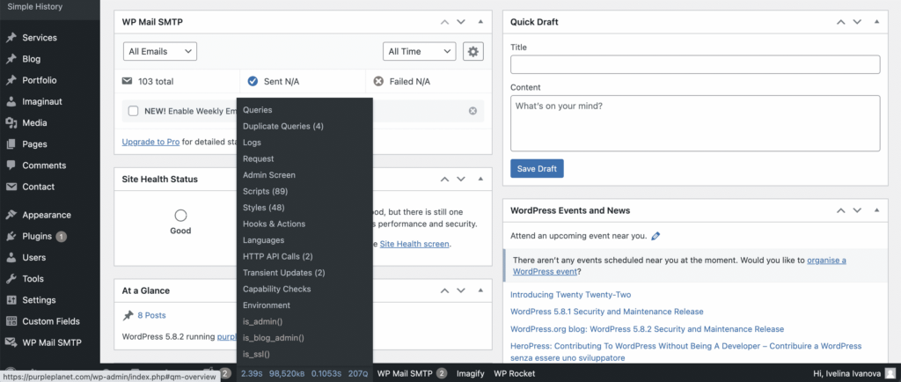The width and height of the screenshot is (901, 382).
Task: Open the Site Health screen link
Action: (x=414, y=244)
